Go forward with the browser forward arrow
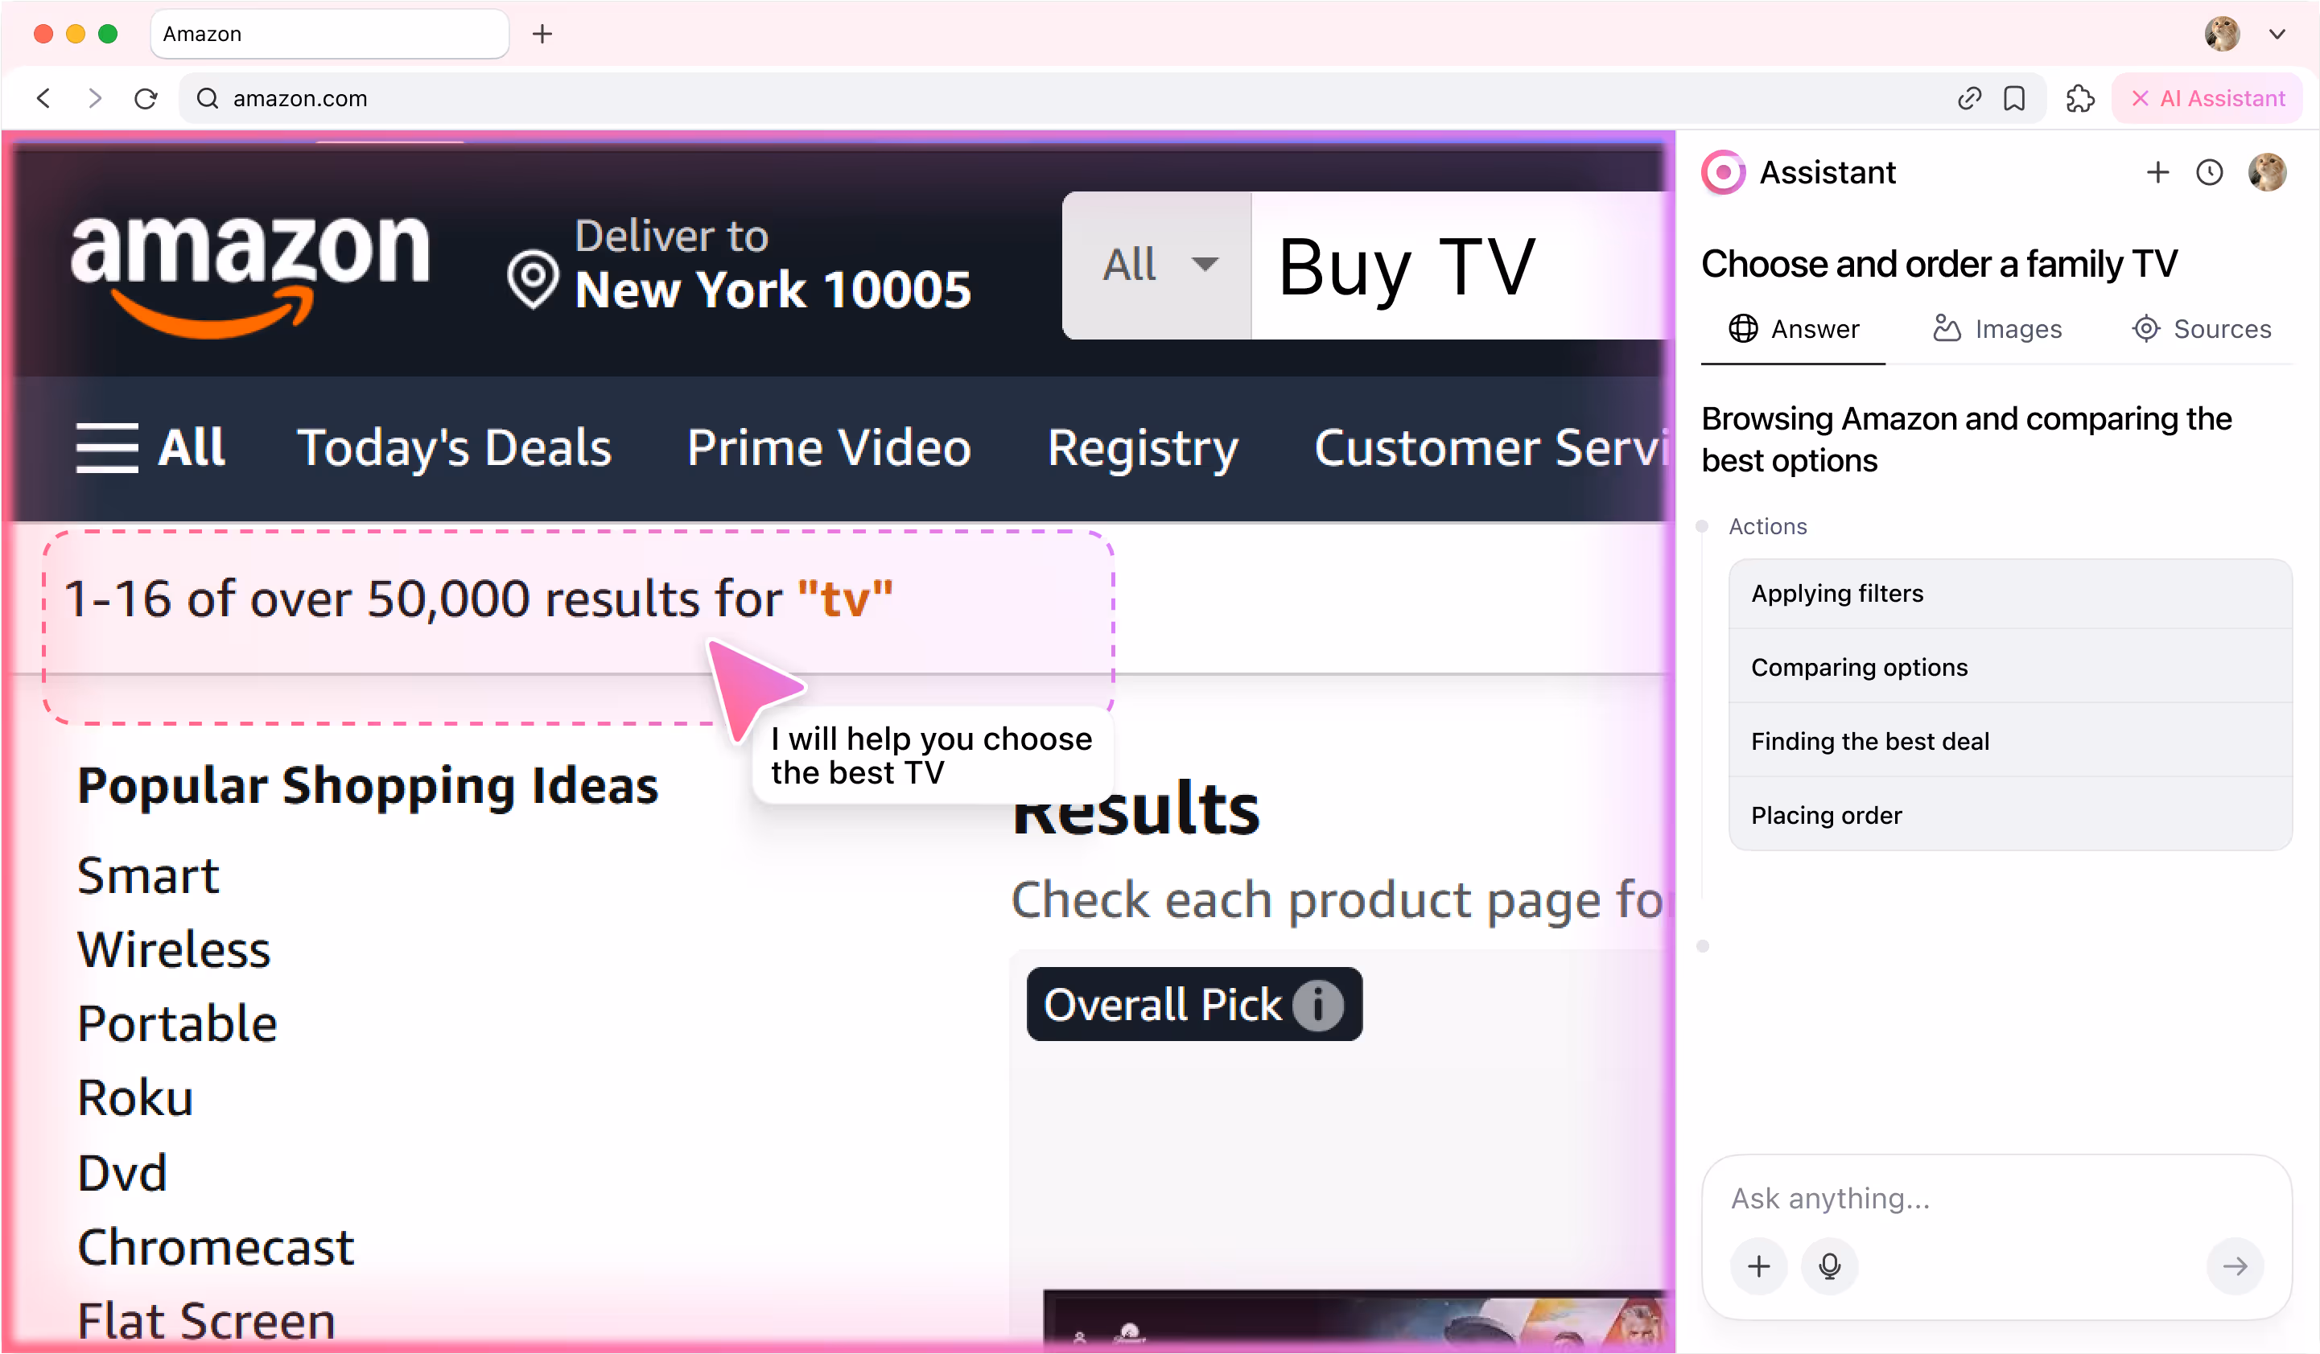 pyautogui.click(x=95, y=98)
